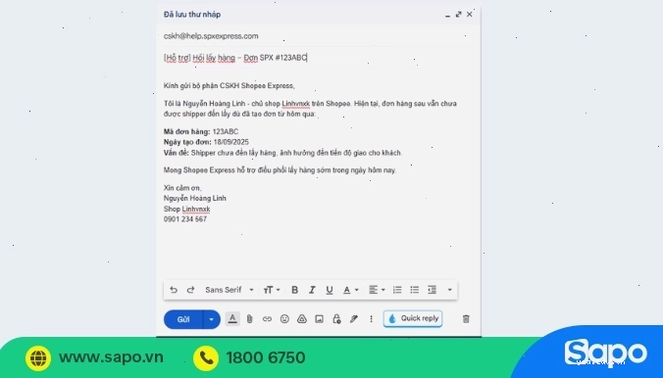663x378 pixels.
Task: Toggle confidential mode lock icon
Action: (336, 319)
